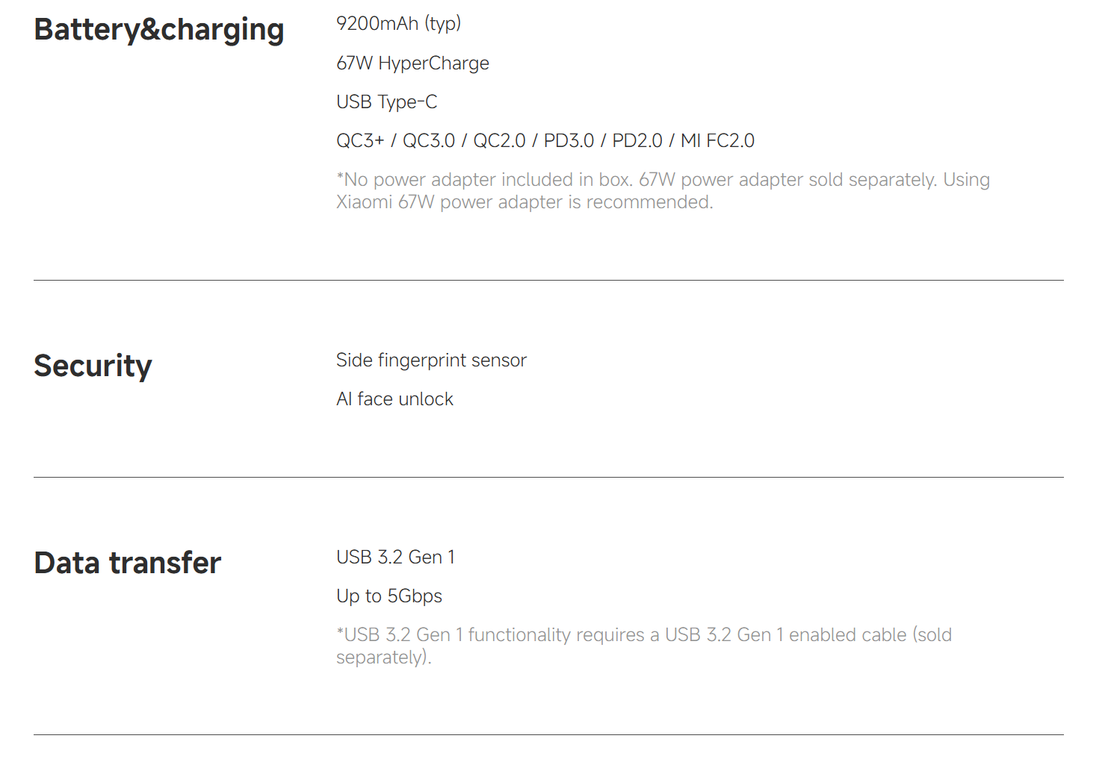1111x762 pixels.
Task: Click the Data transfer section heading
Action: pos(128,563)
